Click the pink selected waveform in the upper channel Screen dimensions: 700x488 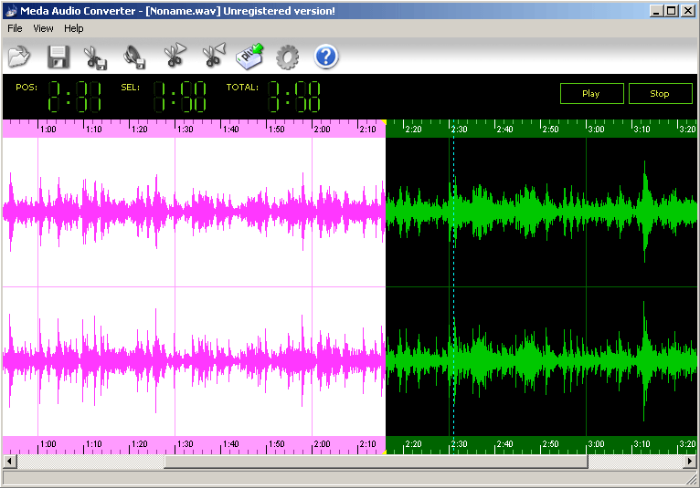[194, 212]
